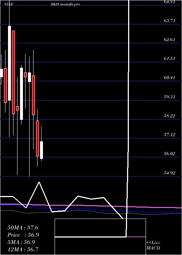Click the small red candle near 58.8
Image resolution: width=182 pixels, height=255 pixels.
coord(17,108)
